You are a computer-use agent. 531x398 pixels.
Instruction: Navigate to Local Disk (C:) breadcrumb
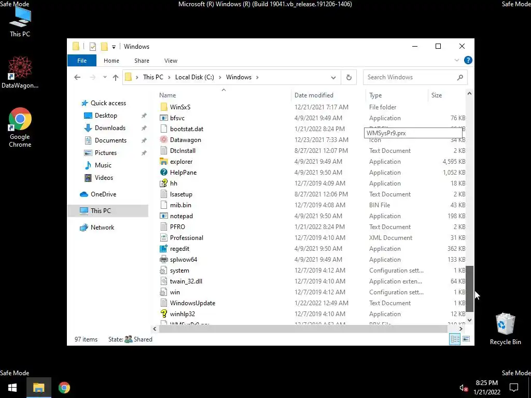point(194,77)
